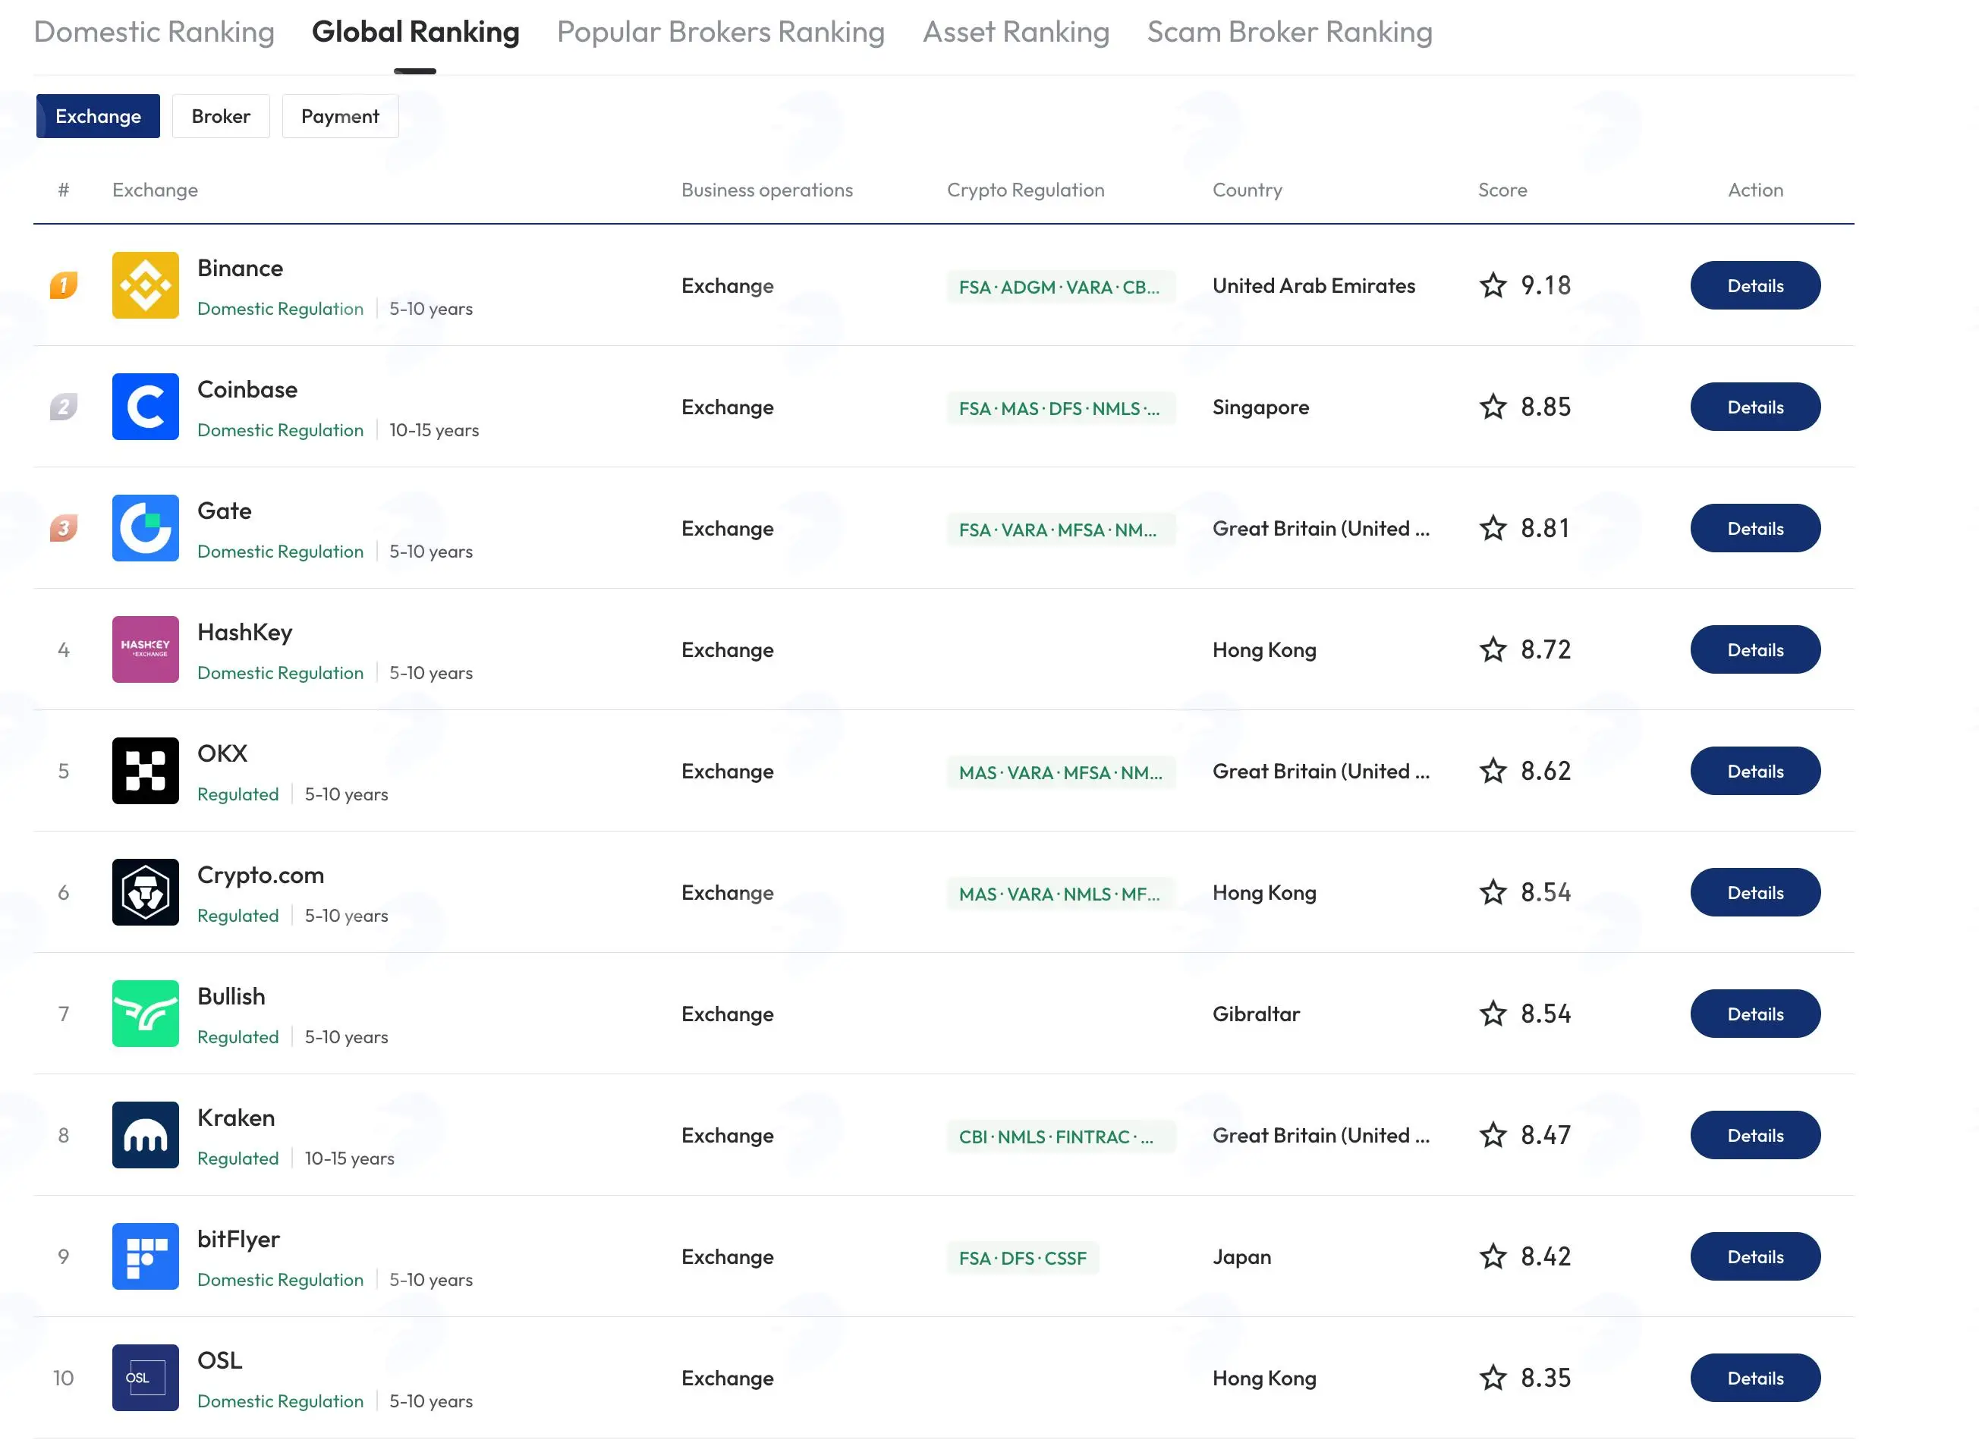Click the OSL logo icon
Viewport: 1979px width, 1443px height.
point(145,1379)
